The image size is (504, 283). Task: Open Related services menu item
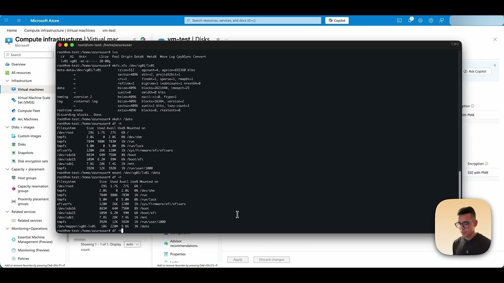[x=30, y=221]
